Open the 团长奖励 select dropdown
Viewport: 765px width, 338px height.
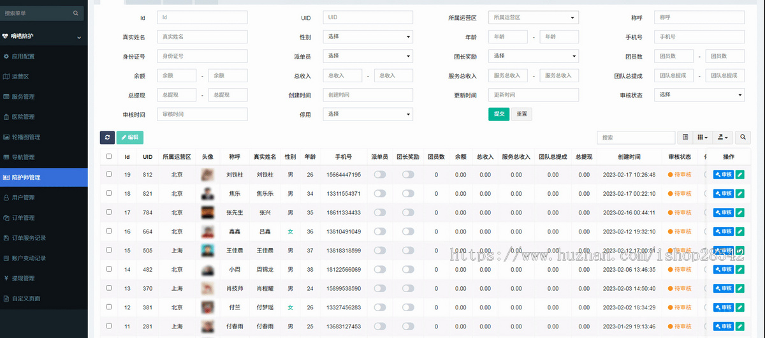coord(534,56)
